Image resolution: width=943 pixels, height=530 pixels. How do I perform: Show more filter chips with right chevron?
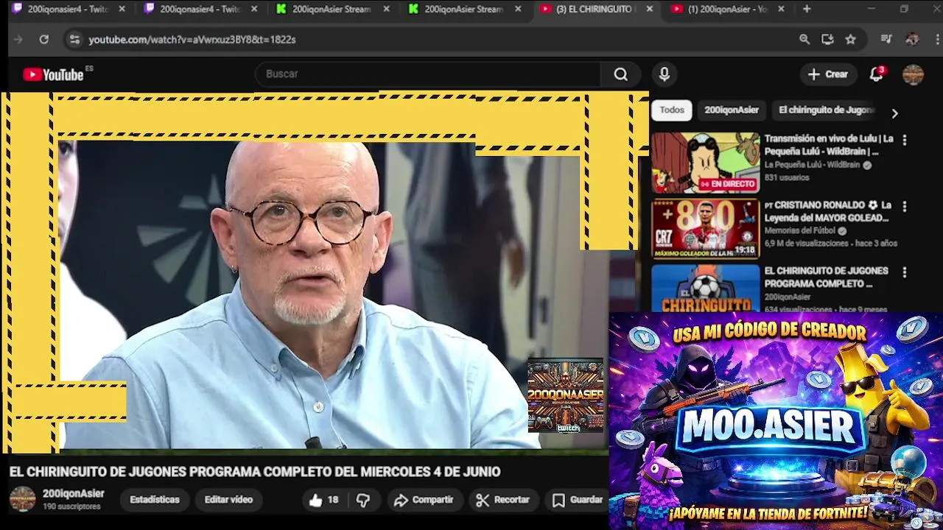click(894, 113)
